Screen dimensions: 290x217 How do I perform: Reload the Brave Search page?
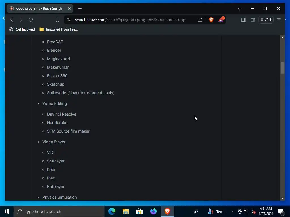[x=31, y=20]
